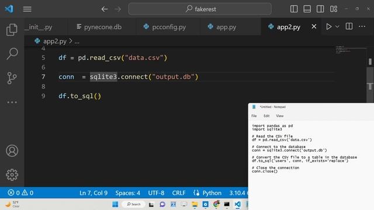Change indentation via Spaces: 4
This screenshot has width=374, height=210.
coord(127,193)
